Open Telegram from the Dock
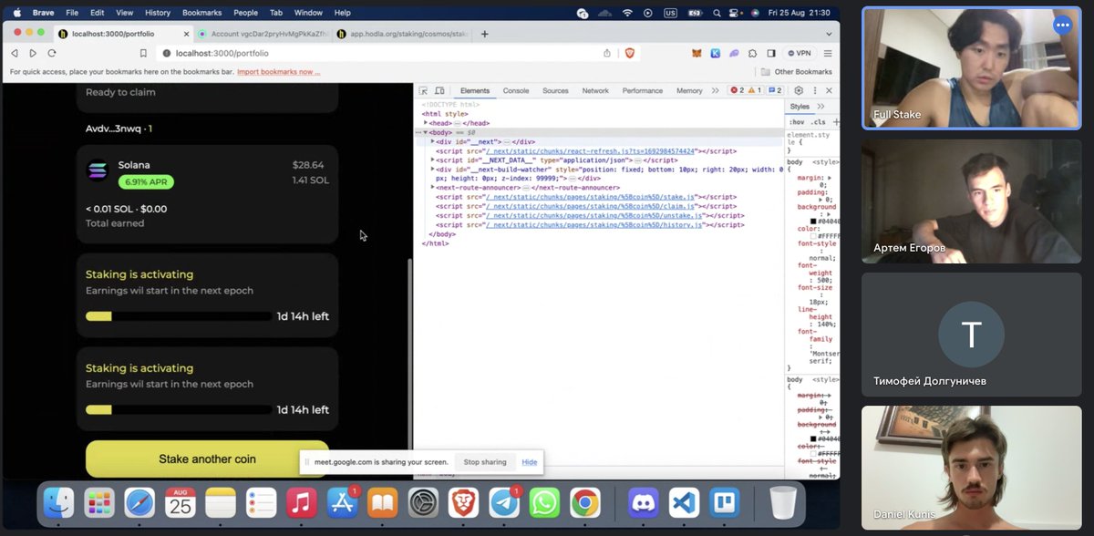 pos(503,501)
